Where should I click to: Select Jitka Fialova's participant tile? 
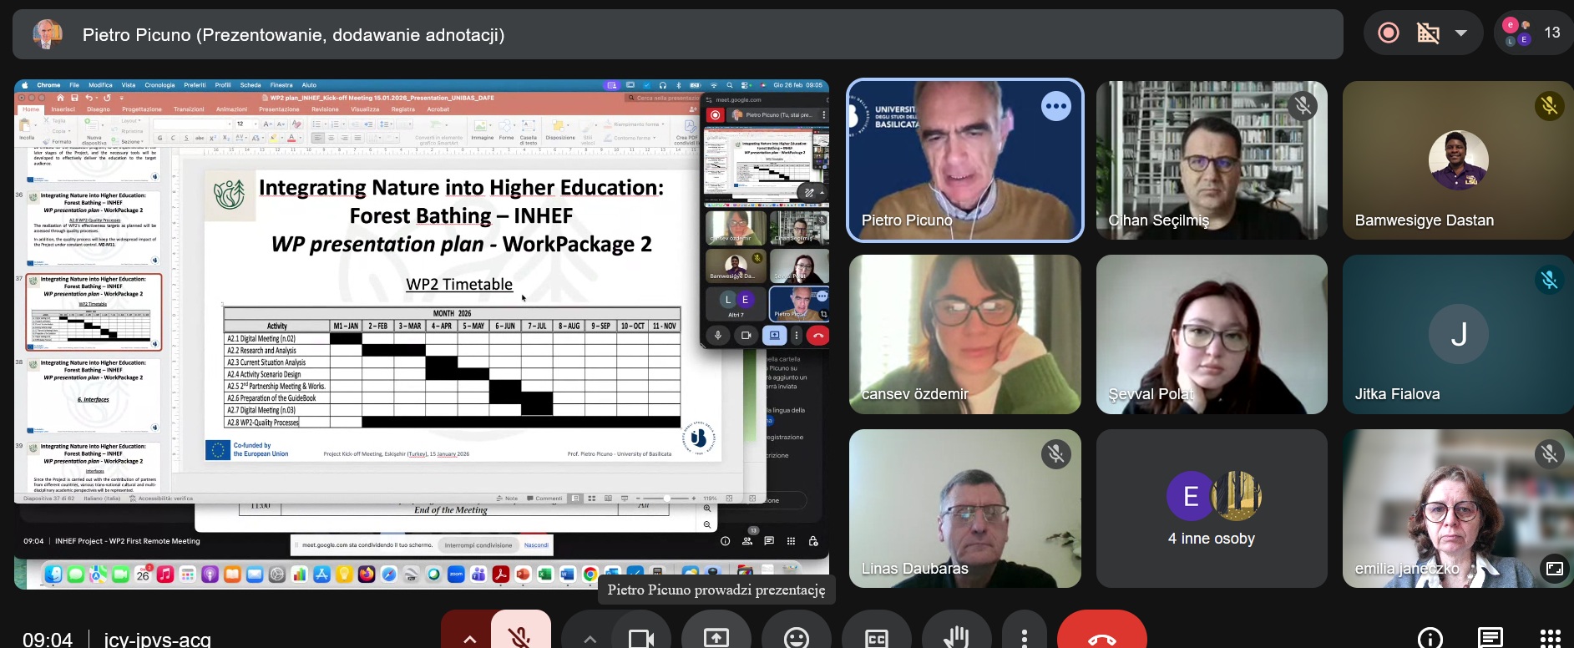point(1457,334)
